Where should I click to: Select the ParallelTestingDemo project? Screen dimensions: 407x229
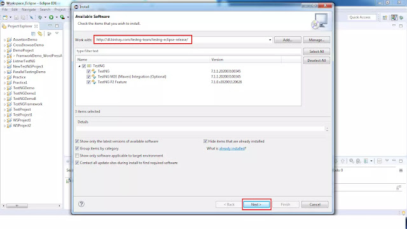tap(29, 72)
